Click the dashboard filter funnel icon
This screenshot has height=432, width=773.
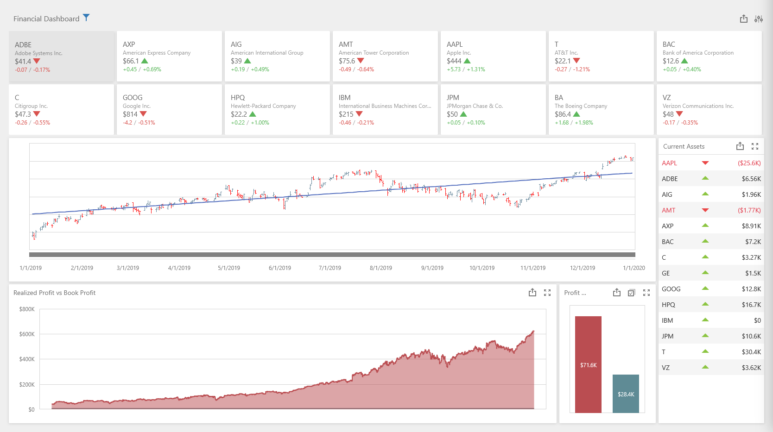(86, 18)
